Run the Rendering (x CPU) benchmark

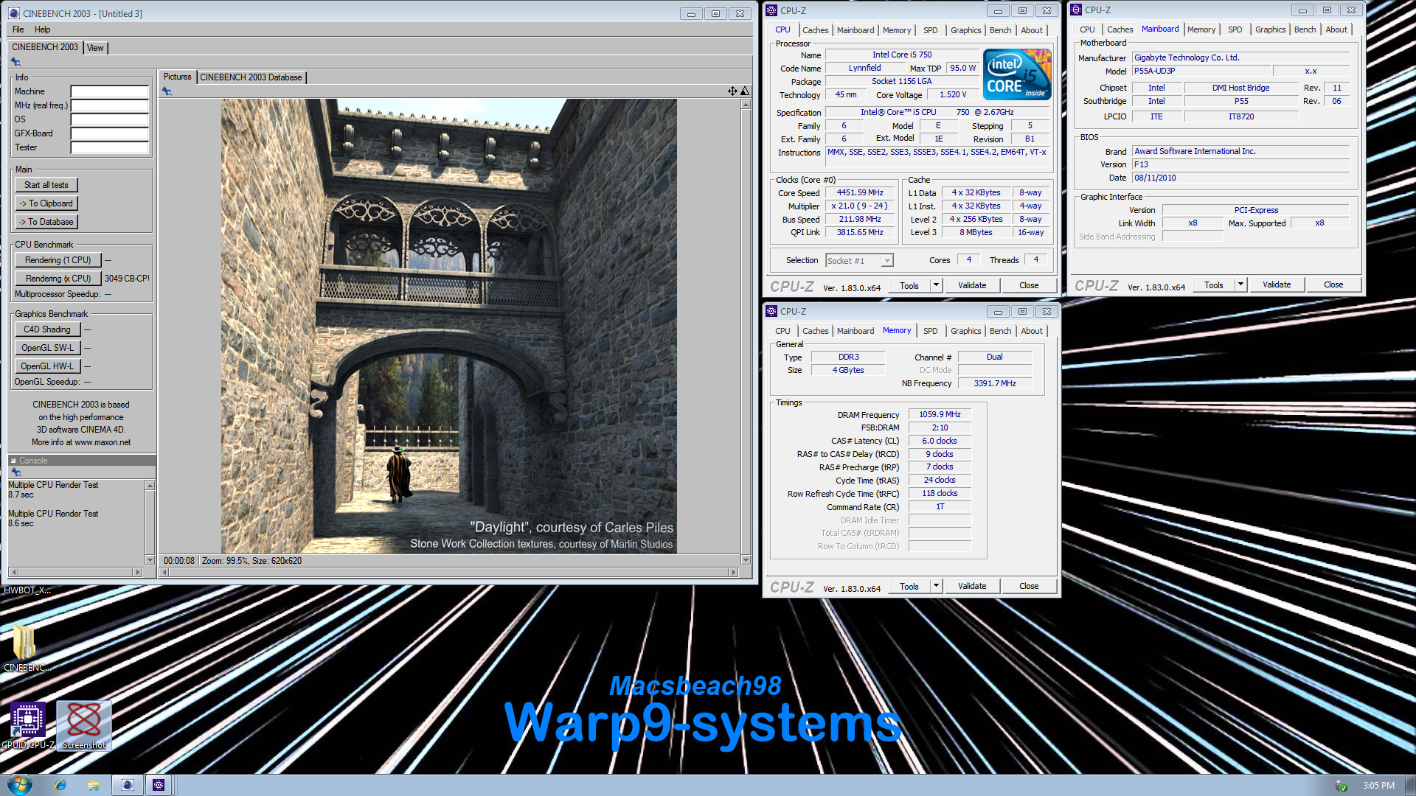point(58,279)
